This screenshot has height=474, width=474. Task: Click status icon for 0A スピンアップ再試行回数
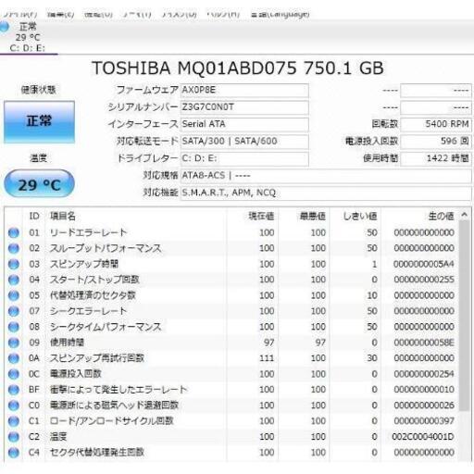(x=14, y=358)
